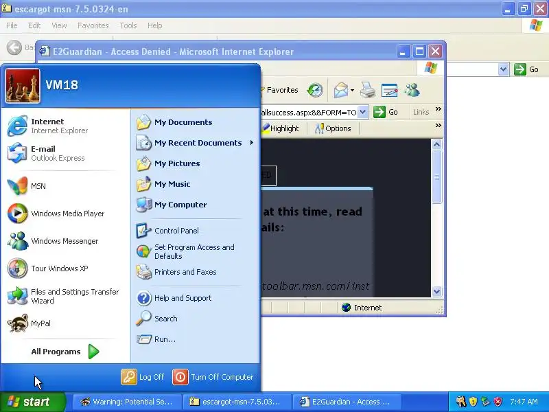Click Turn Off Computer button
This screenshot has width=549, height=412.
click(213, 377)
